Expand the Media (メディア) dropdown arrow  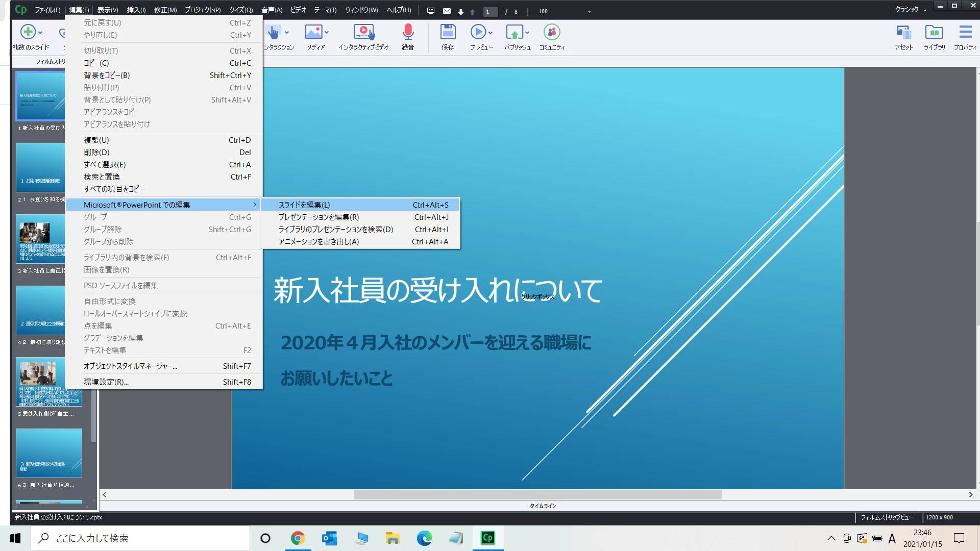327,33
